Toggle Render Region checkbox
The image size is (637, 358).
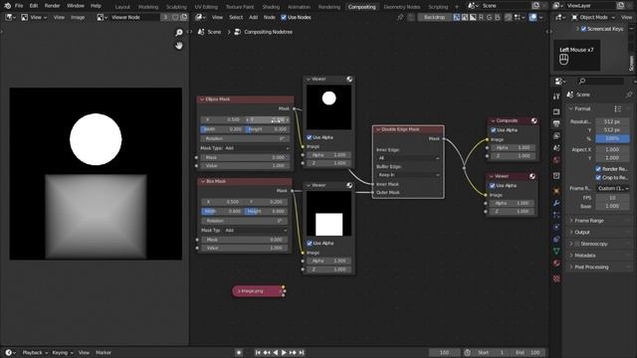pyautogui.click(x=598, y=169)
